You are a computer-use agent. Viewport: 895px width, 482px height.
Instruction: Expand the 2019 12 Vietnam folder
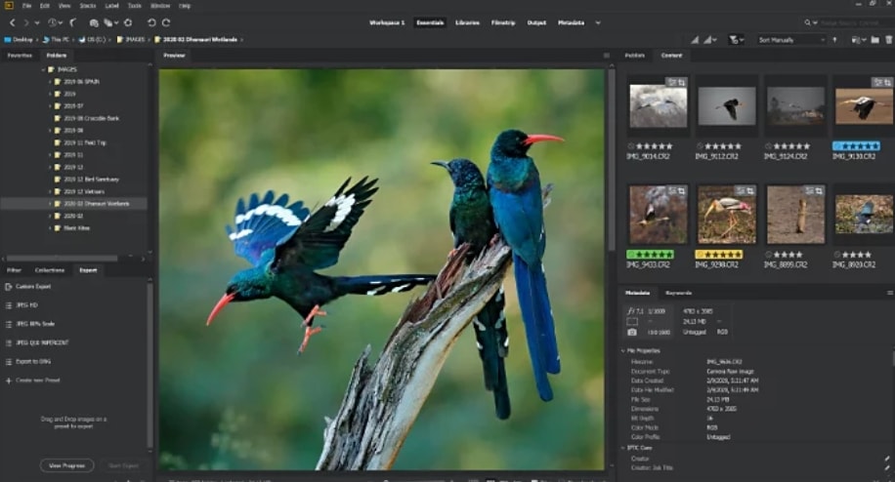click(50, 191)
